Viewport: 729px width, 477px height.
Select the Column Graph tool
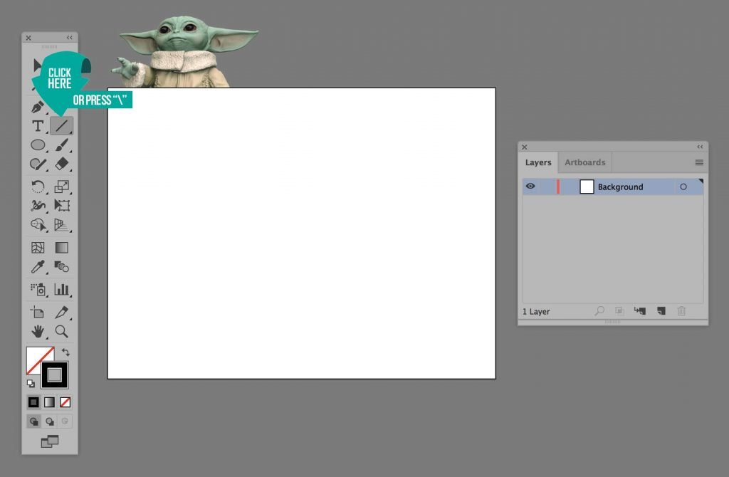tap(61, 289)
